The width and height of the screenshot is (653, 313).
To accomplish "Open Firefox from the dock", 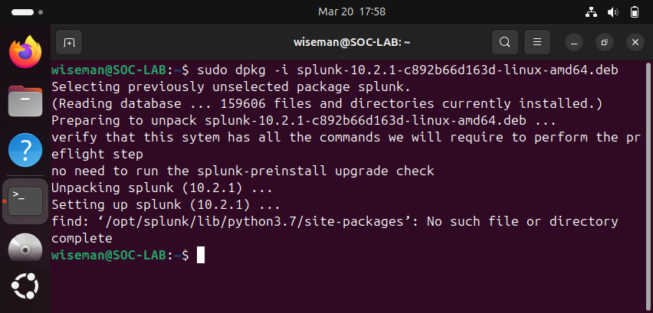I will point(25,53).
